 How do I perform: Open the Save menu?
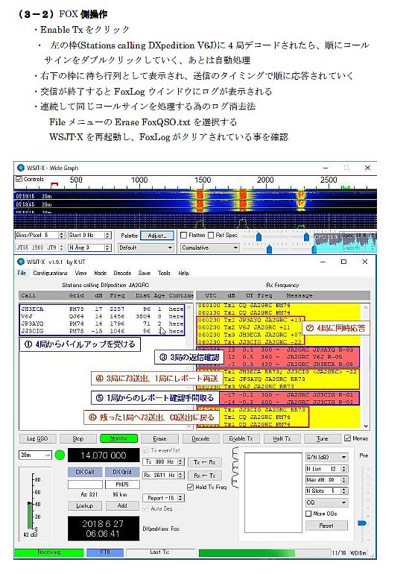pyautogui.click(x=144, y=273)
